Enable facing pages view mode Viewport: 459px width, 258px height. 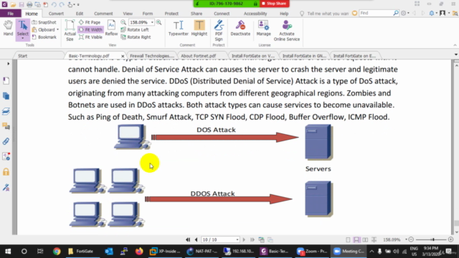(365, 239)
